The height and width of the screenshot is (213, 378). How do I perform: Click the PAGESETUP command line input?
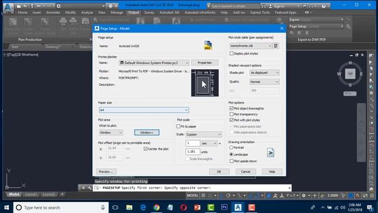(192, 188)
